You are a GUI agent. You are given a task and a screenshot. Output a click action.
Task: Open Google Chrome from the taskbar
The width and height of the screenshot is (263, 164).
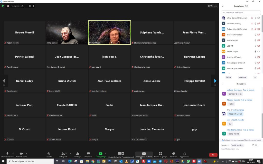click(93, 161)
